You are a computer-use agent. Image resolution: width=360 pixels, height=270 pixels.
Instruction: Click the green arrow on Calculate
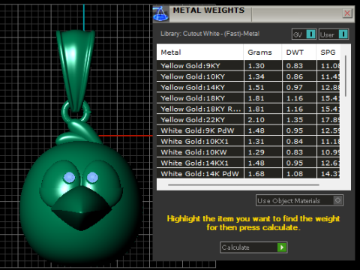pyautogui.click(x=282, y=247)
